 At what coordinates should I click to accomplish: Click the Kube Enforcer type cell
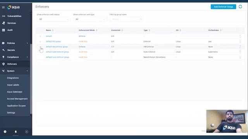coord(150,52)
